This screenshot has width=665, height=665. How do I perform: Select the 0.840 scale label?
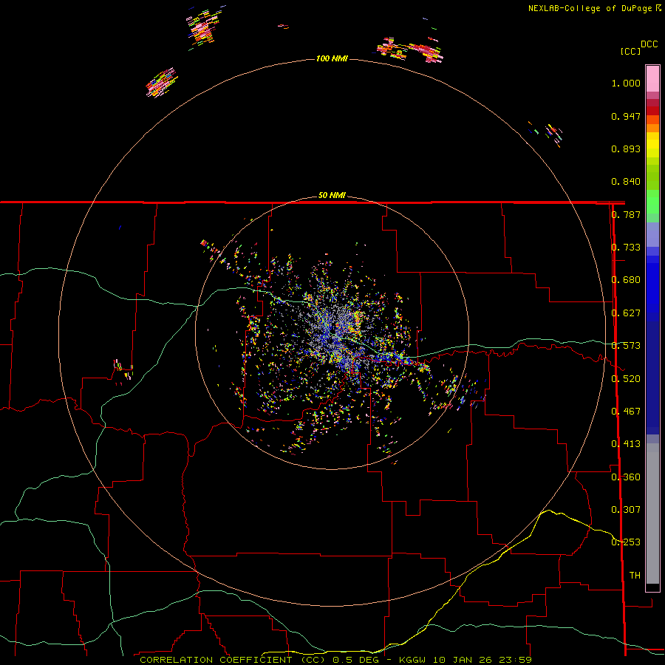[x=626, y=182]
